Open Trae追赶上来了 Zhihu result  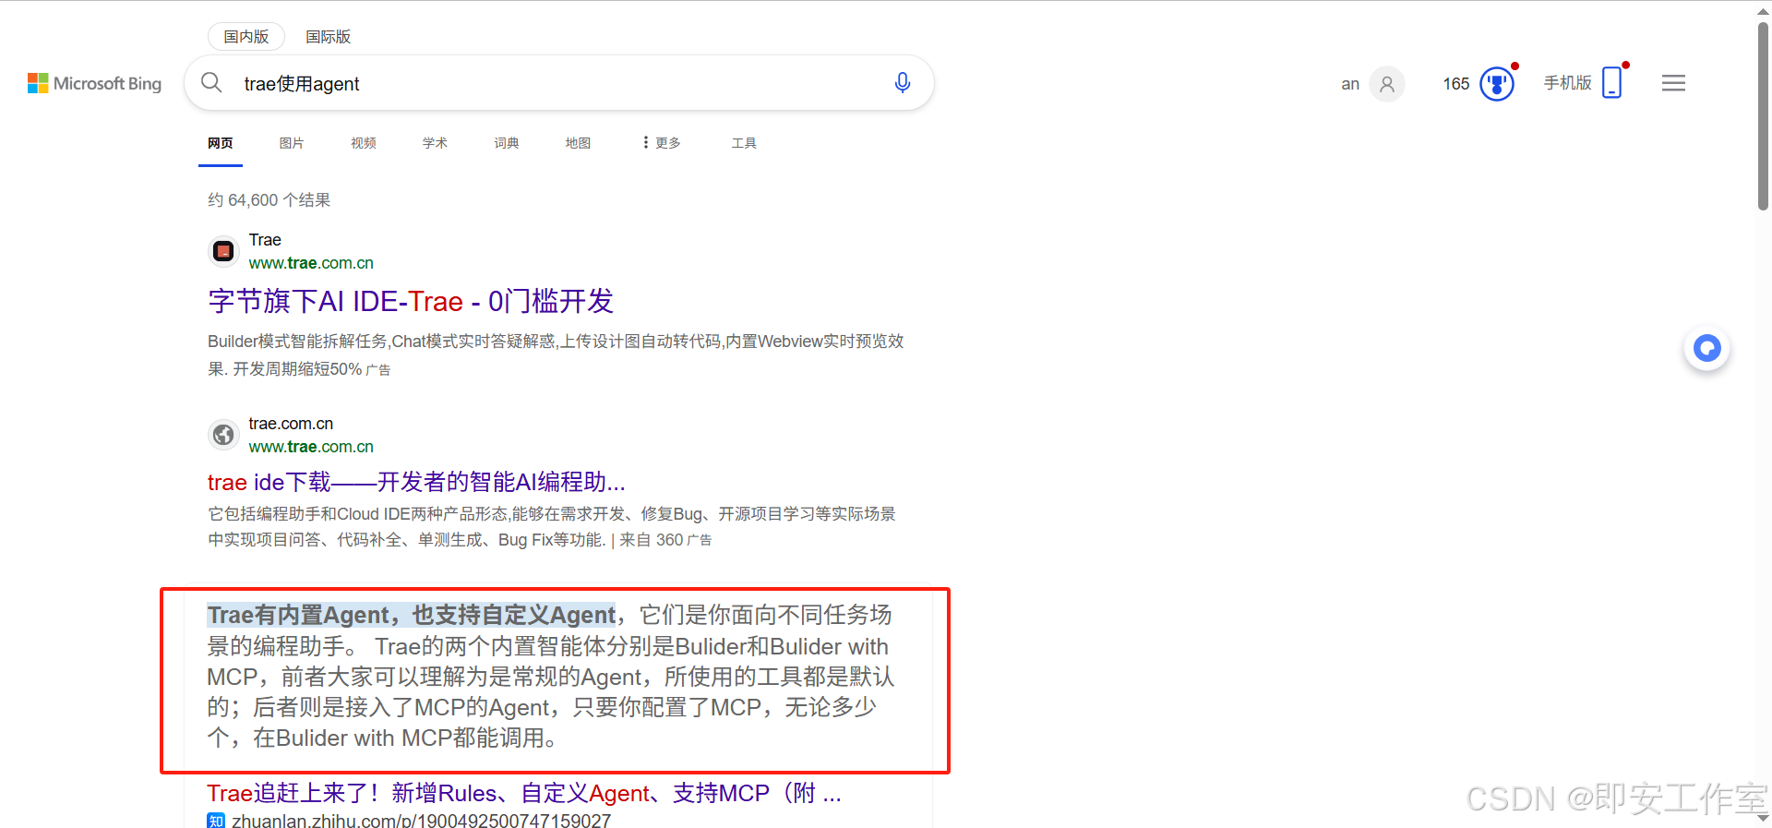524,793
